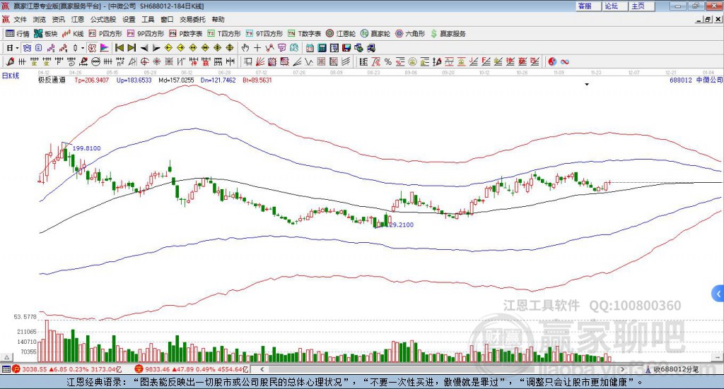Image resolution: width=724 pixels, height=389 pixels.
Task: Open the 浏览 menu
Action: 40,19
